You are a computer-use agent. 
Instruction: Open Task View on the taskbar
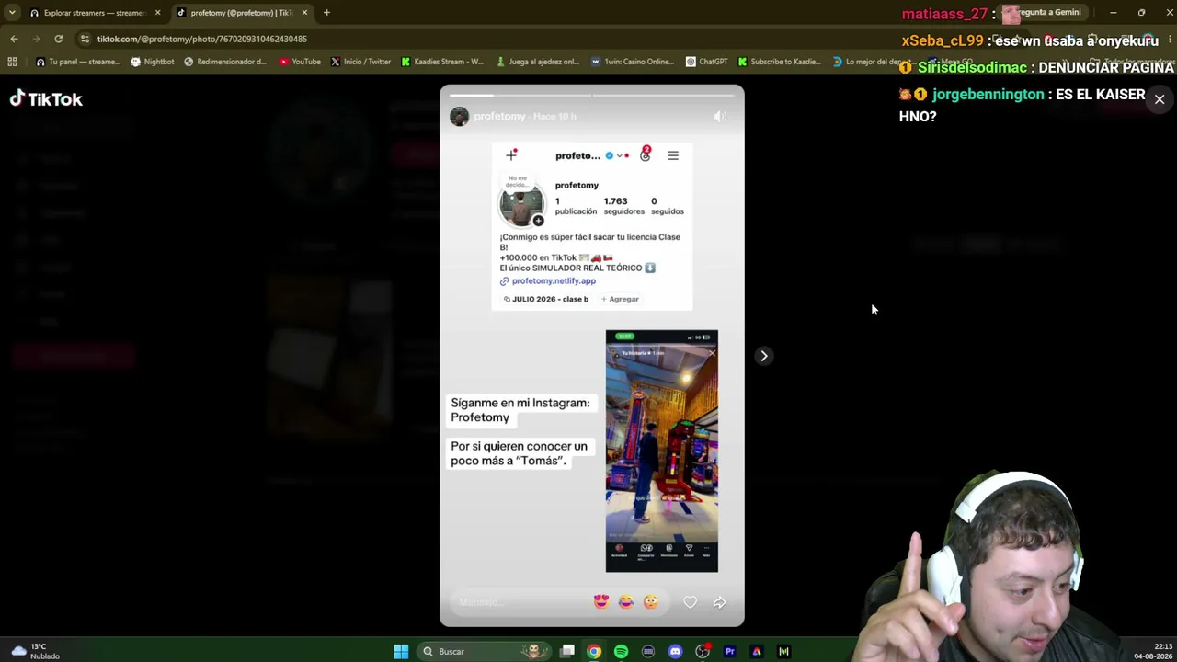point(567,651)
